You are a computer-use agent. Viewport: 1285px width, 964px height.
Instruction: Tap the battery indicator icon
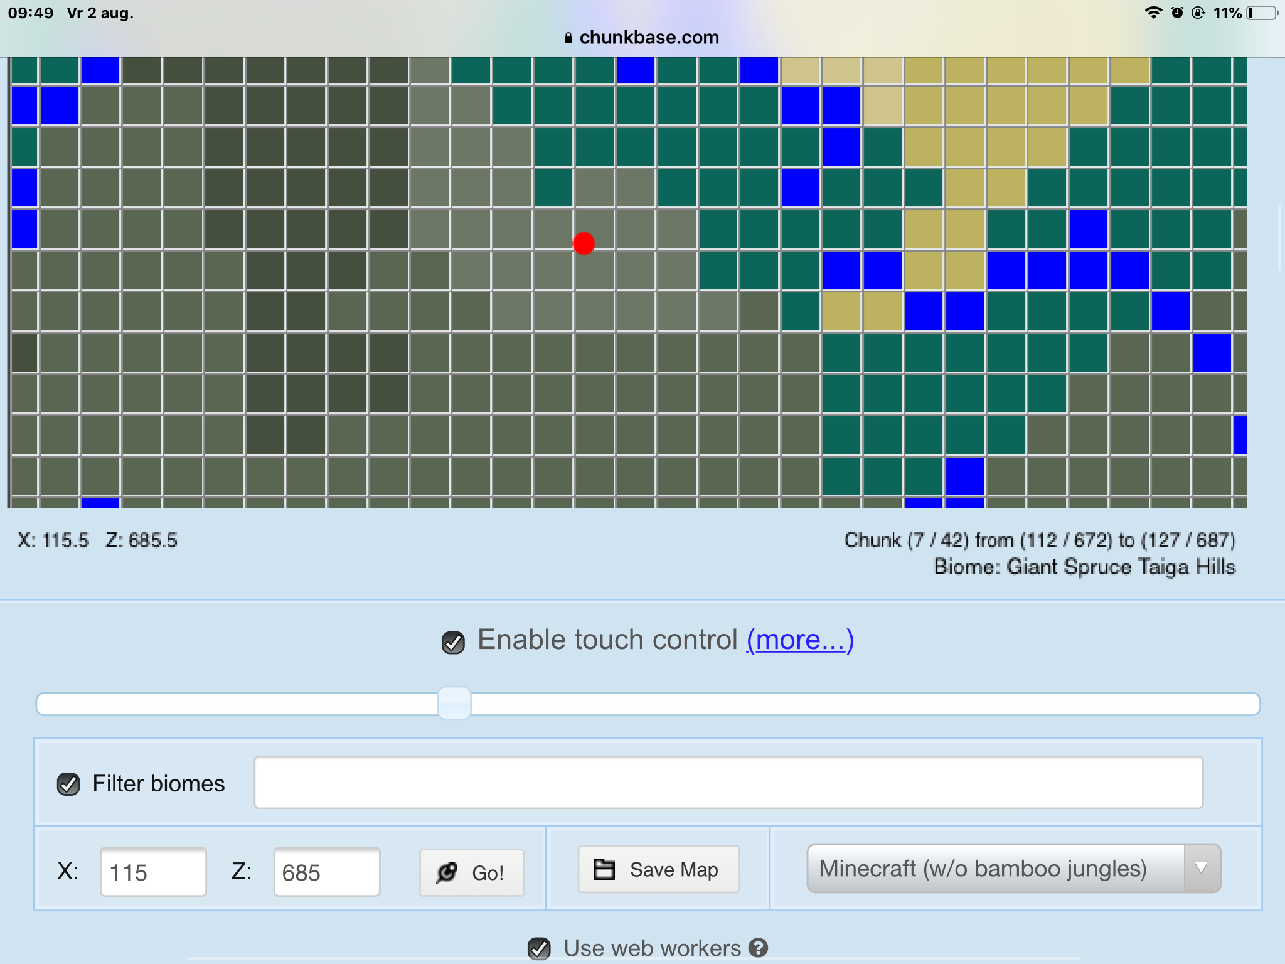(x=1262, y=13)
